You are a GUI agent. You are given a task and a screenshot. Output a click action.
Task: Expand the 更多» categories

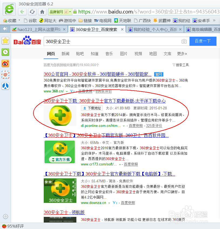point(182,54)
